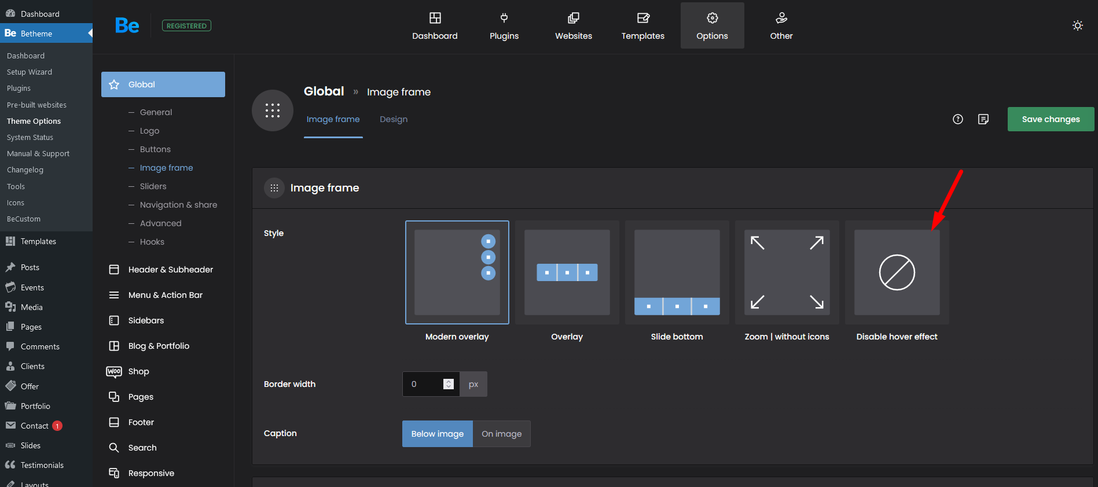Switch to the Image frame tab
The height and width of the screenshot is (487, 1098).
(x=333, y=119)
